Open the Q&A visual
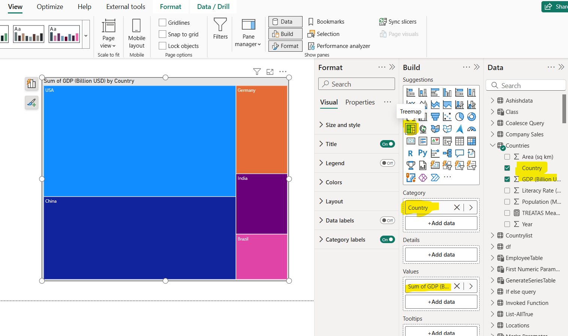 [459, 153]
